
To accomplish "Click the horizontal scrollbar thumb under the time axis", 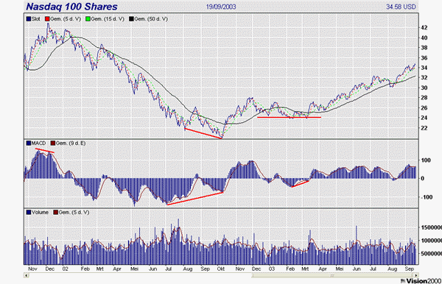I will point(333,275).
